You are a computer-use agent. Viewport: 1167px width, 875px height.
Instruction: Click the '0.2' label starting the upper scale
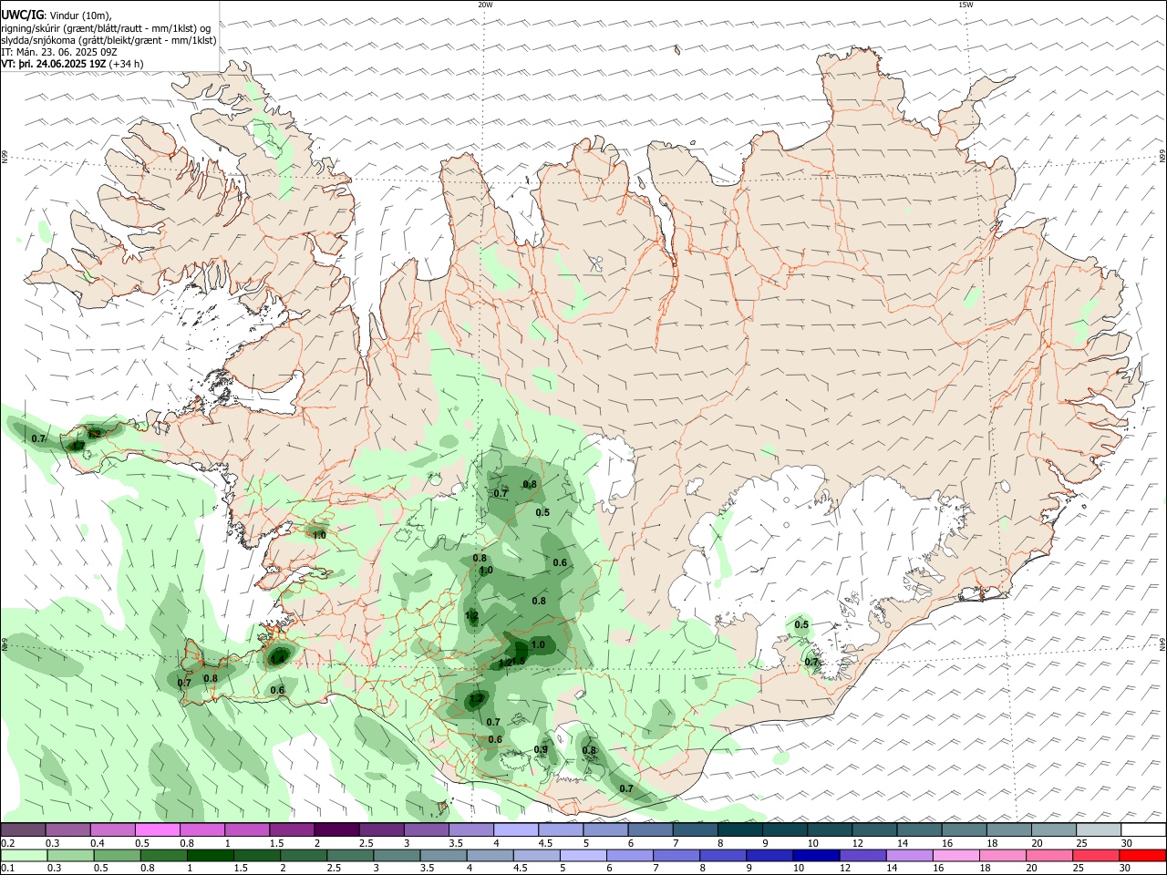coord(7,843)
